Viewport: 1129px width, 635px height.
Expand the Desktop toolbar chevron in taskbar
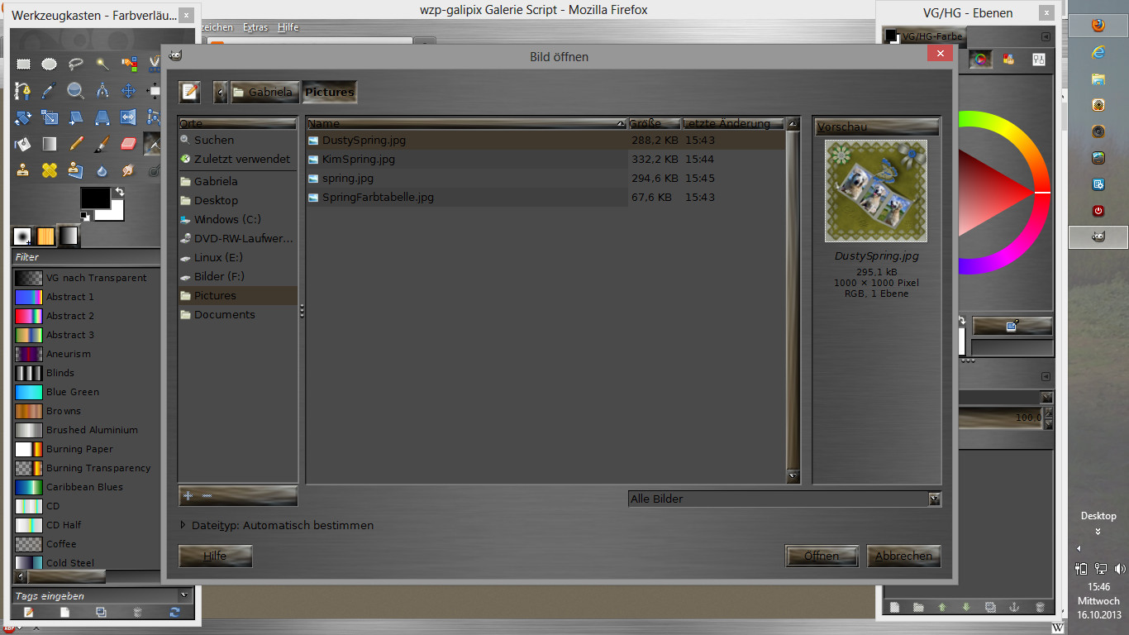click(x=1098, y=532)
